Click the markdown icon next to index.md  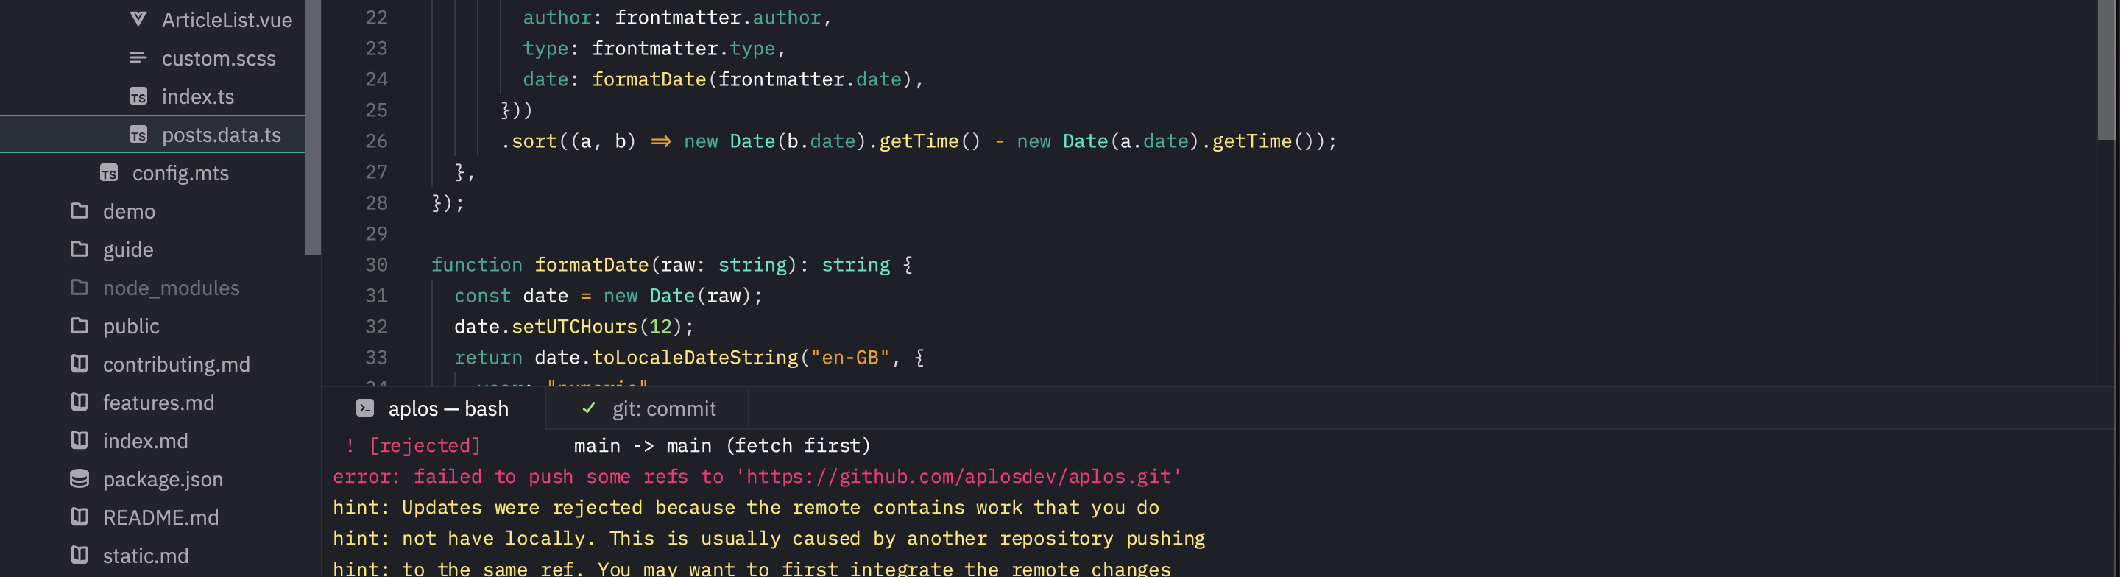[x=79, y=439]
